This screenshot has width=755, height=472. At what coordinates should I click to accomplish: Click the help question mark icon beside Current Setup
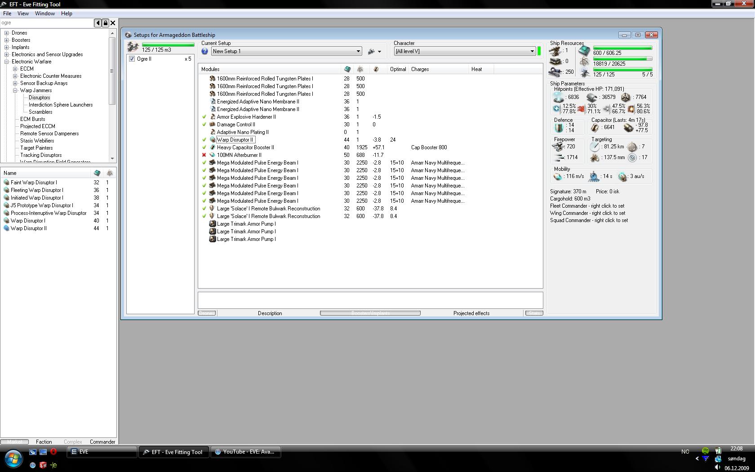(205, 51)
